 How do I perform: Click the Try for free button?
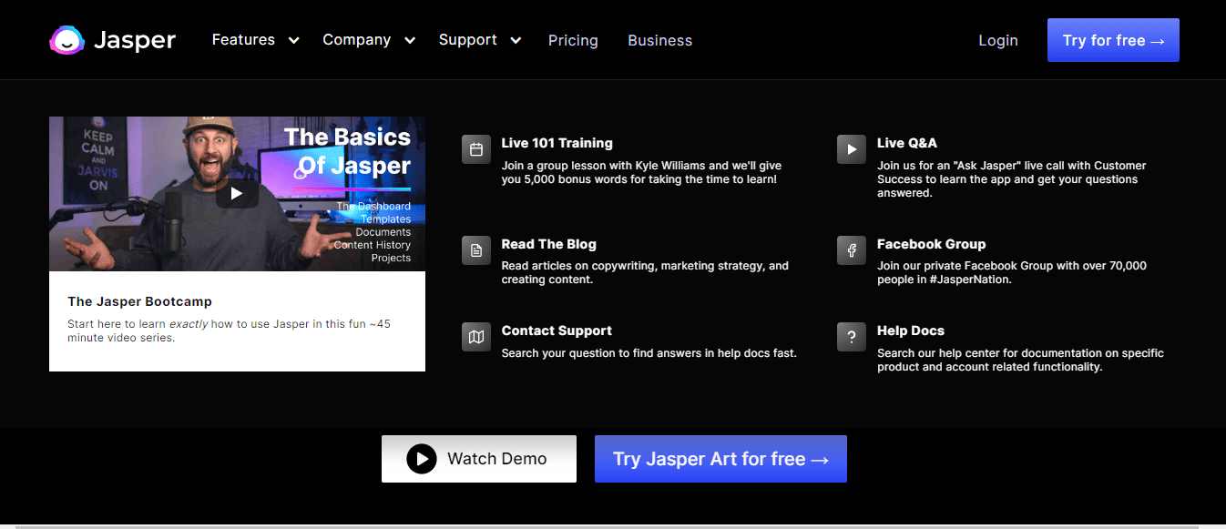click(1113, 39)
